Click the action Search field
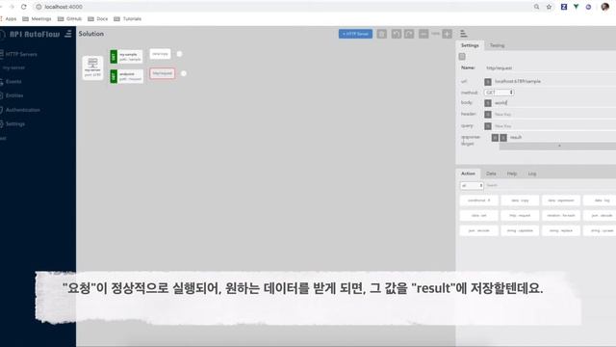616x347 pixels. pyautogui.click(x=550, y=185)
